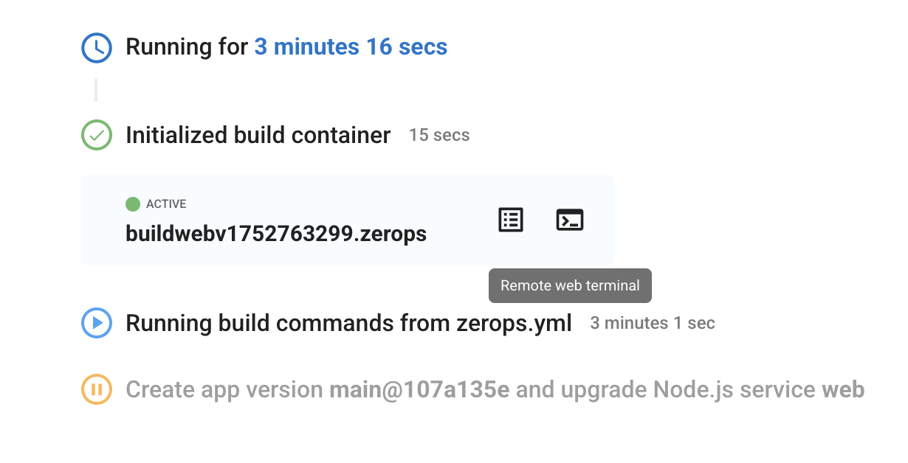Click the Remote web terminal tooltip

coord(570,285)
